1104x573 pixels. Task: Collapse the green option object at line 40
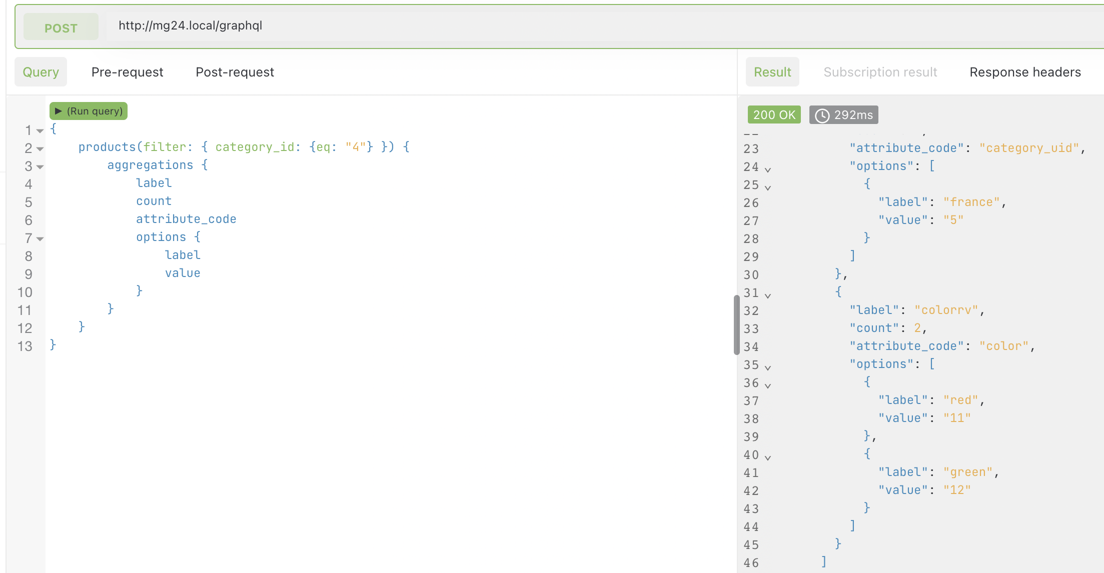pos(767,455)
